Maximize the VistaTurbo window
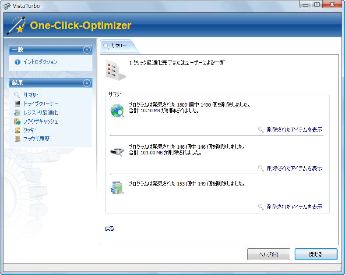This screenshot has height=275, width=345. 317,5
